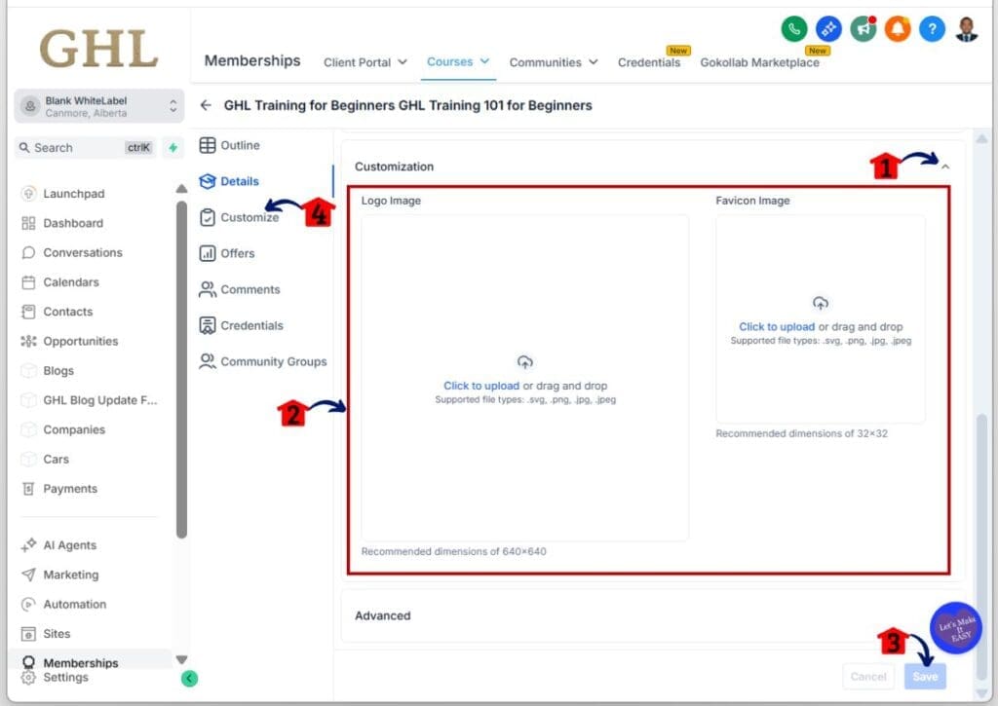This screenshot has height=706, width=998.
Task: Click upload cloud icon in Logo Image
Action: coord(525,362)
